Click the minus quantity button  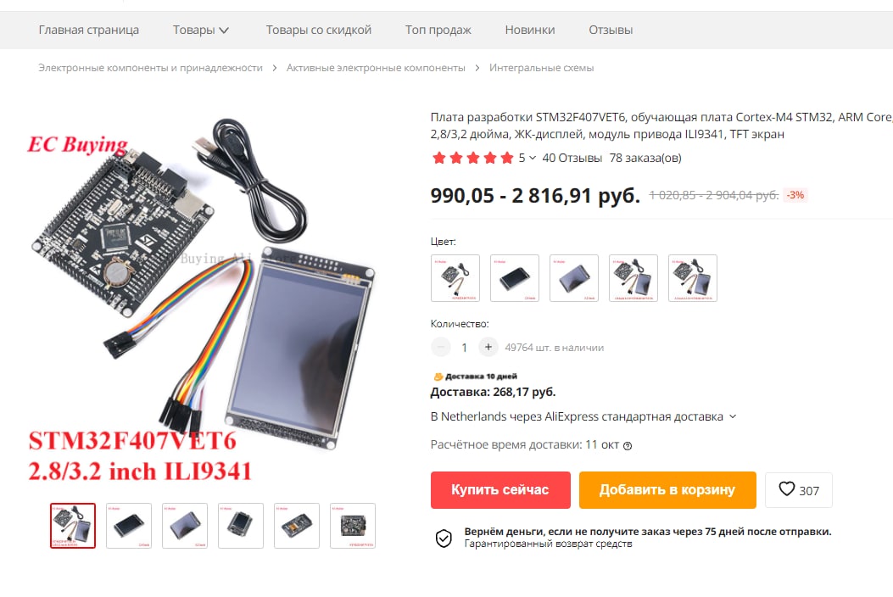[441, 347]
